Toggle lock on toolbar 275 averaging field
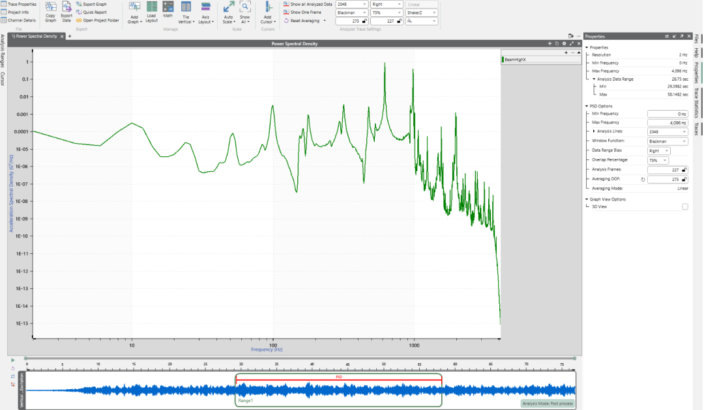The height and width of the screenshot is (410, 704). point(364,21)
